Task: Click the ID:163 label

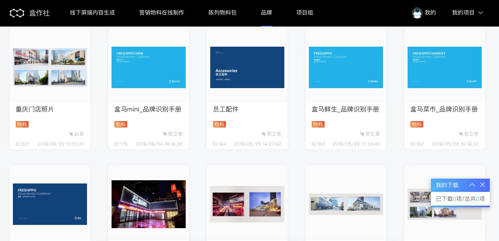Action: coord(319,144)
